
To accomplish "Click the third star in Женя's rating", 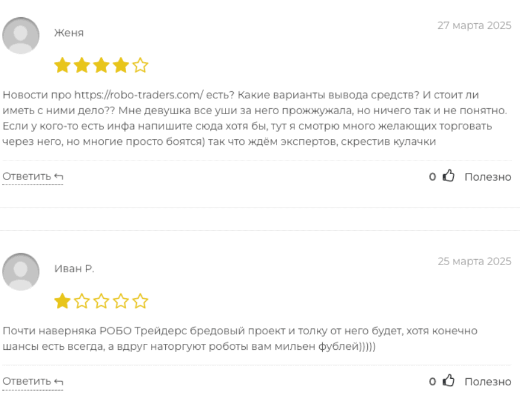I will pyautogui.click(x=101, y=65).
